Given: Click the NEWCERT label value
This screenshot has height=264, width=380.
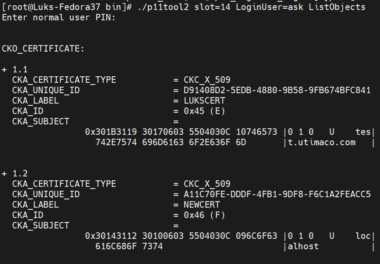Looking at the screenshot, I should tap(201, 205).
